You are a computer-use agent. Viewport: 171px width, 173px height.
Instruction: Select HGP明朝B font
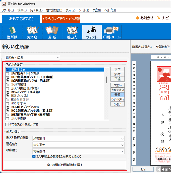click(x=55, y=85)
